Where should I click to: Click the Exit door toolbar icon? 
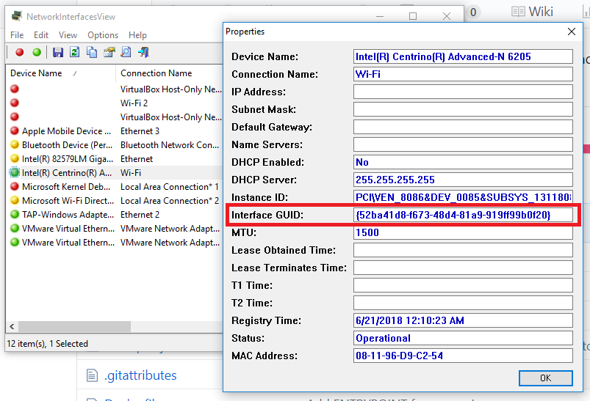pyautogui.click(x=143, y=52)
